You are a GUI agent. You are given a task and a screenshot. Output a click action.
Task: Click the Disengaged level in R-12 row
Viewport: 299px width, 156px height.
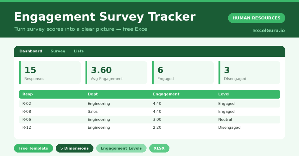pyautogui.click(x=229, y=127)
